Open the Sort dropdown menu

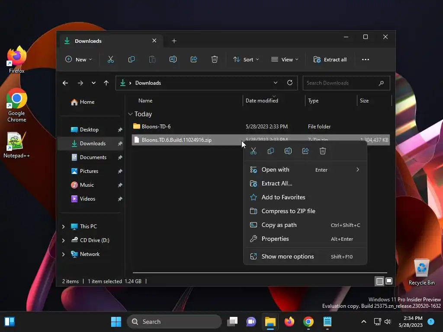(246, 60)
